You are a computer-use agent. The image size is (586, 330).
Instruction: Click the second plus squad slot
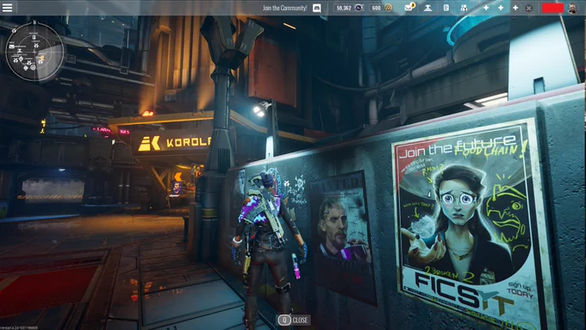tap(501, 8)
